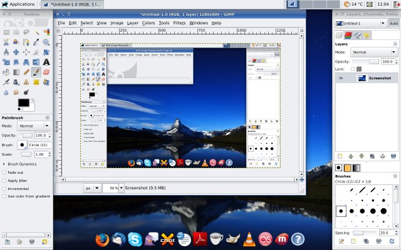Select the Eraser tool
401x250 pixels.
pos(46,72)
